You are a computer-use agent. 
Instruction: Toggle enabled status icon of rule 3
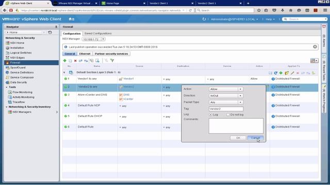65,95
